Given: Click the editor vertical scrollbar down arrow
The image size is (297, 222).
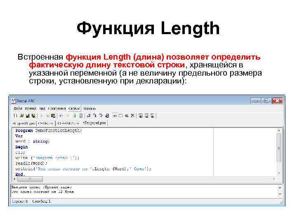Looking at the screenshot, I should [x=279, y=173].
